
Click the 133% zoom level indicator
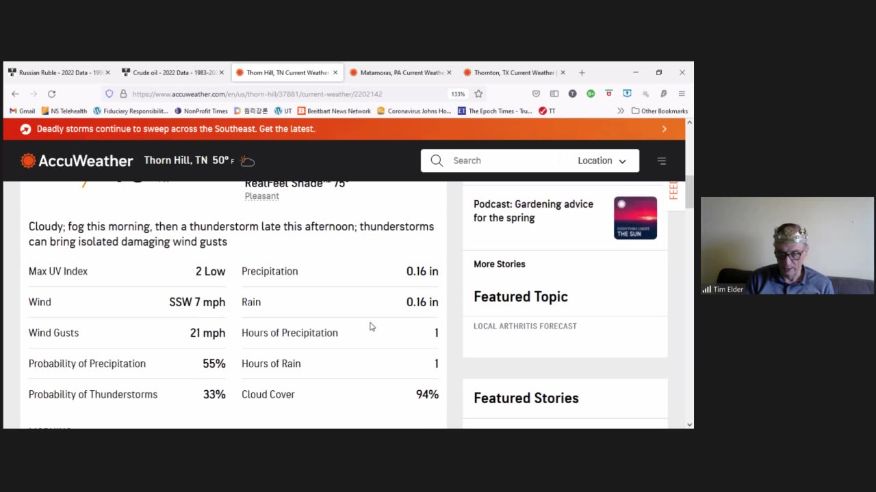tap(458, 94)
